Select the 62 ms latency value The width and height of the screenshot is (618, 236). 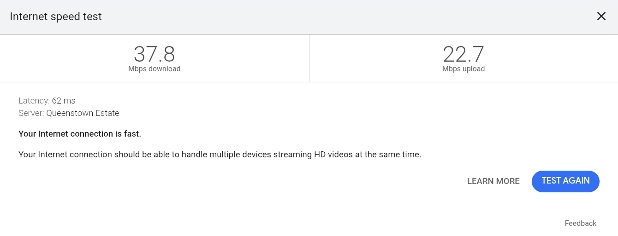tap(64, 101)
